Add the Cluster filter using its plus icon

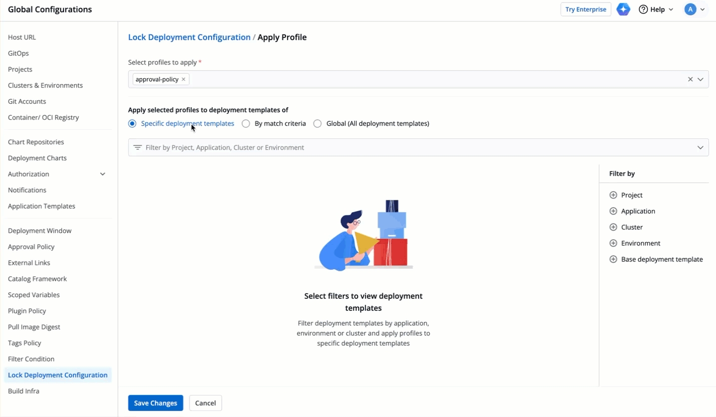coord(613,227)
